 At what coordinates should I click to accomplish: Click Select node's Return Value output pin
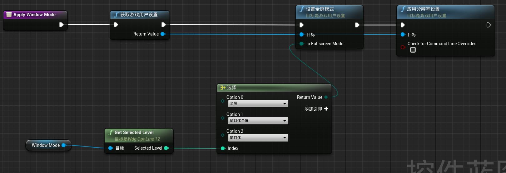(x=326, y=97)
